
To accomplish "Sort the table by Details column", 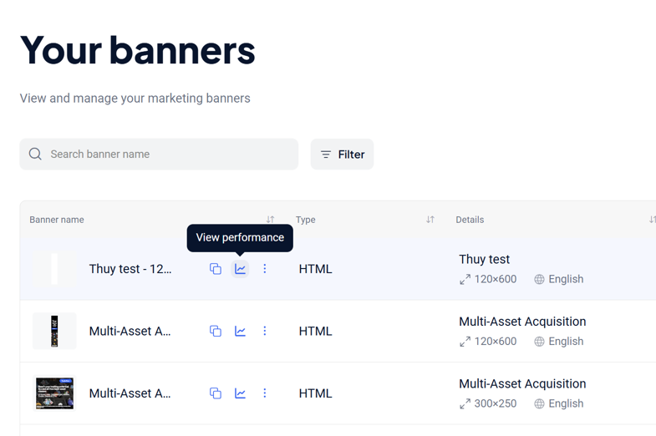I will click(x=652, y=220).
